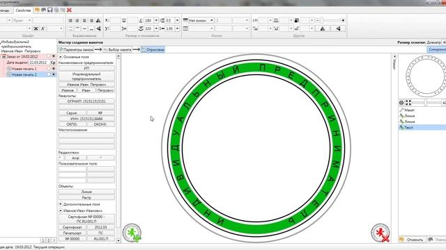This screenshot has width=446, height=250.
Task: Click the Arial separator font button
Action: [x=75, y=158]
